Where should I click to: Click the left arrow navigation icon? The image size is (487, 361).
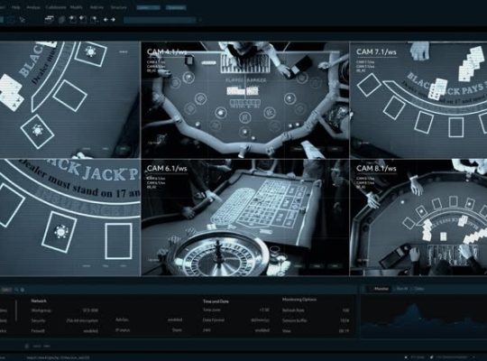point(106,20)
